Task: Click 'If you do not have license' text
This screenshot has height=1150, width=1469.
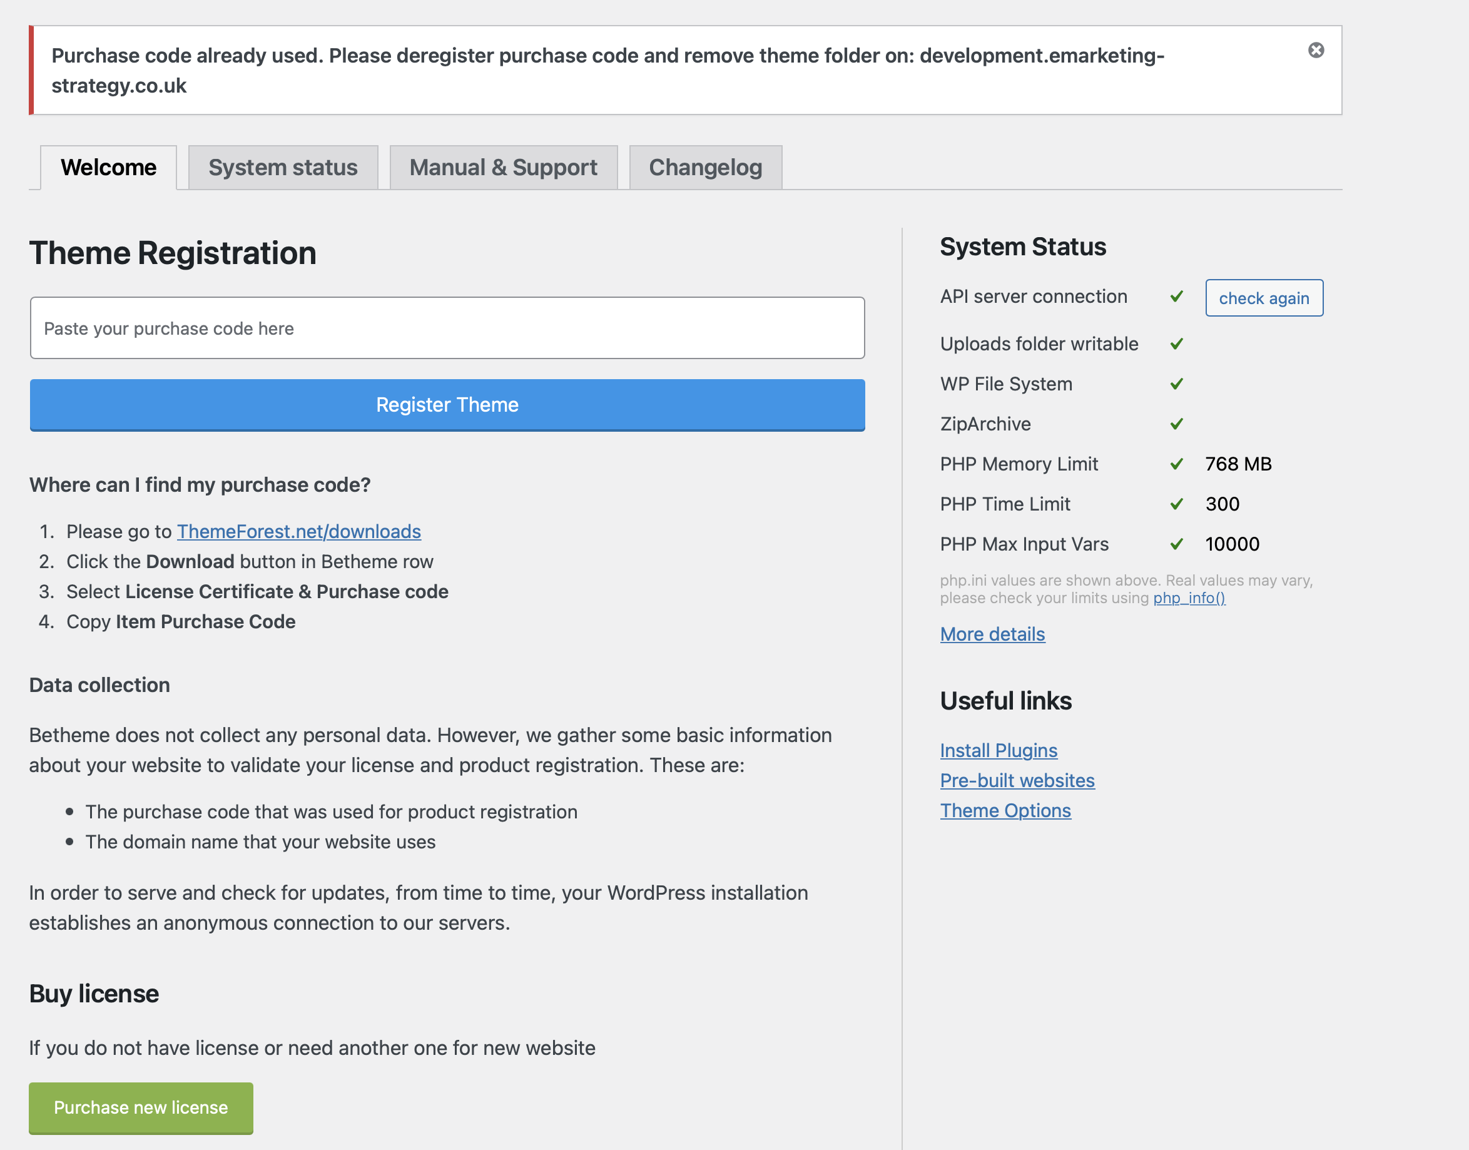Action: (x=312, y=1047)
